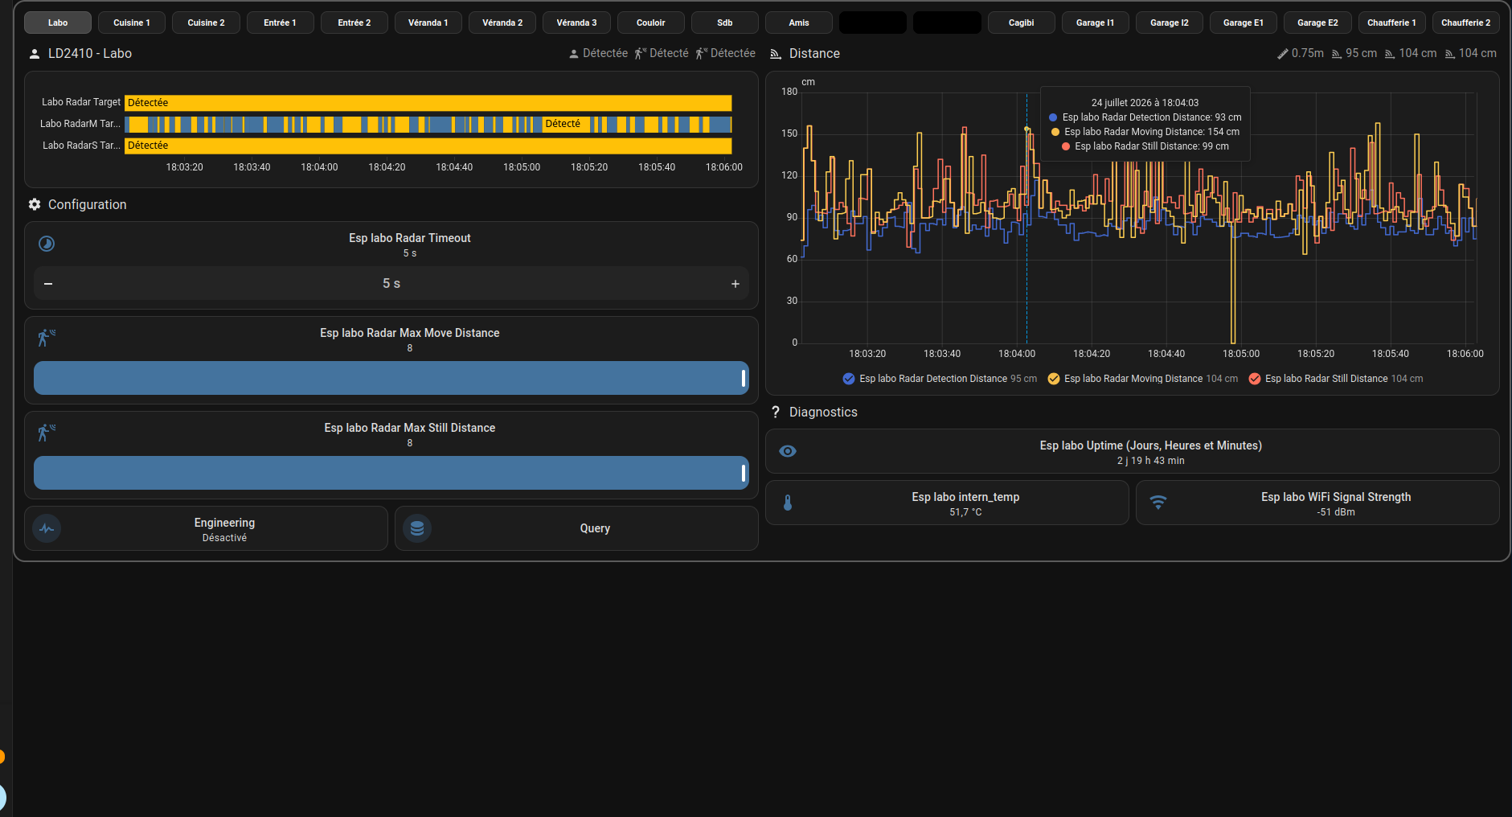
Task: Click the Max Move Distance slider
Action: coord(391,378)
